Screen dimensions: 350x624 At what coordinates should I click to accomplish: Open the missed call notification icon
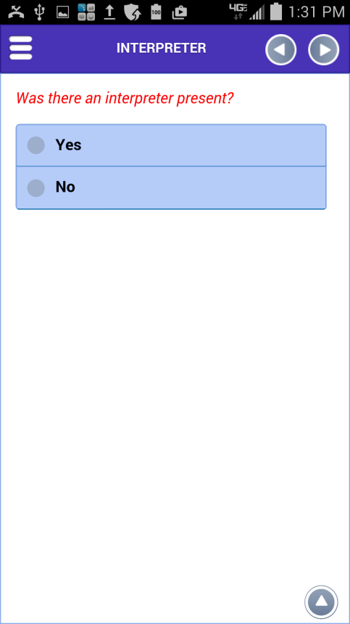pos(16,12)
